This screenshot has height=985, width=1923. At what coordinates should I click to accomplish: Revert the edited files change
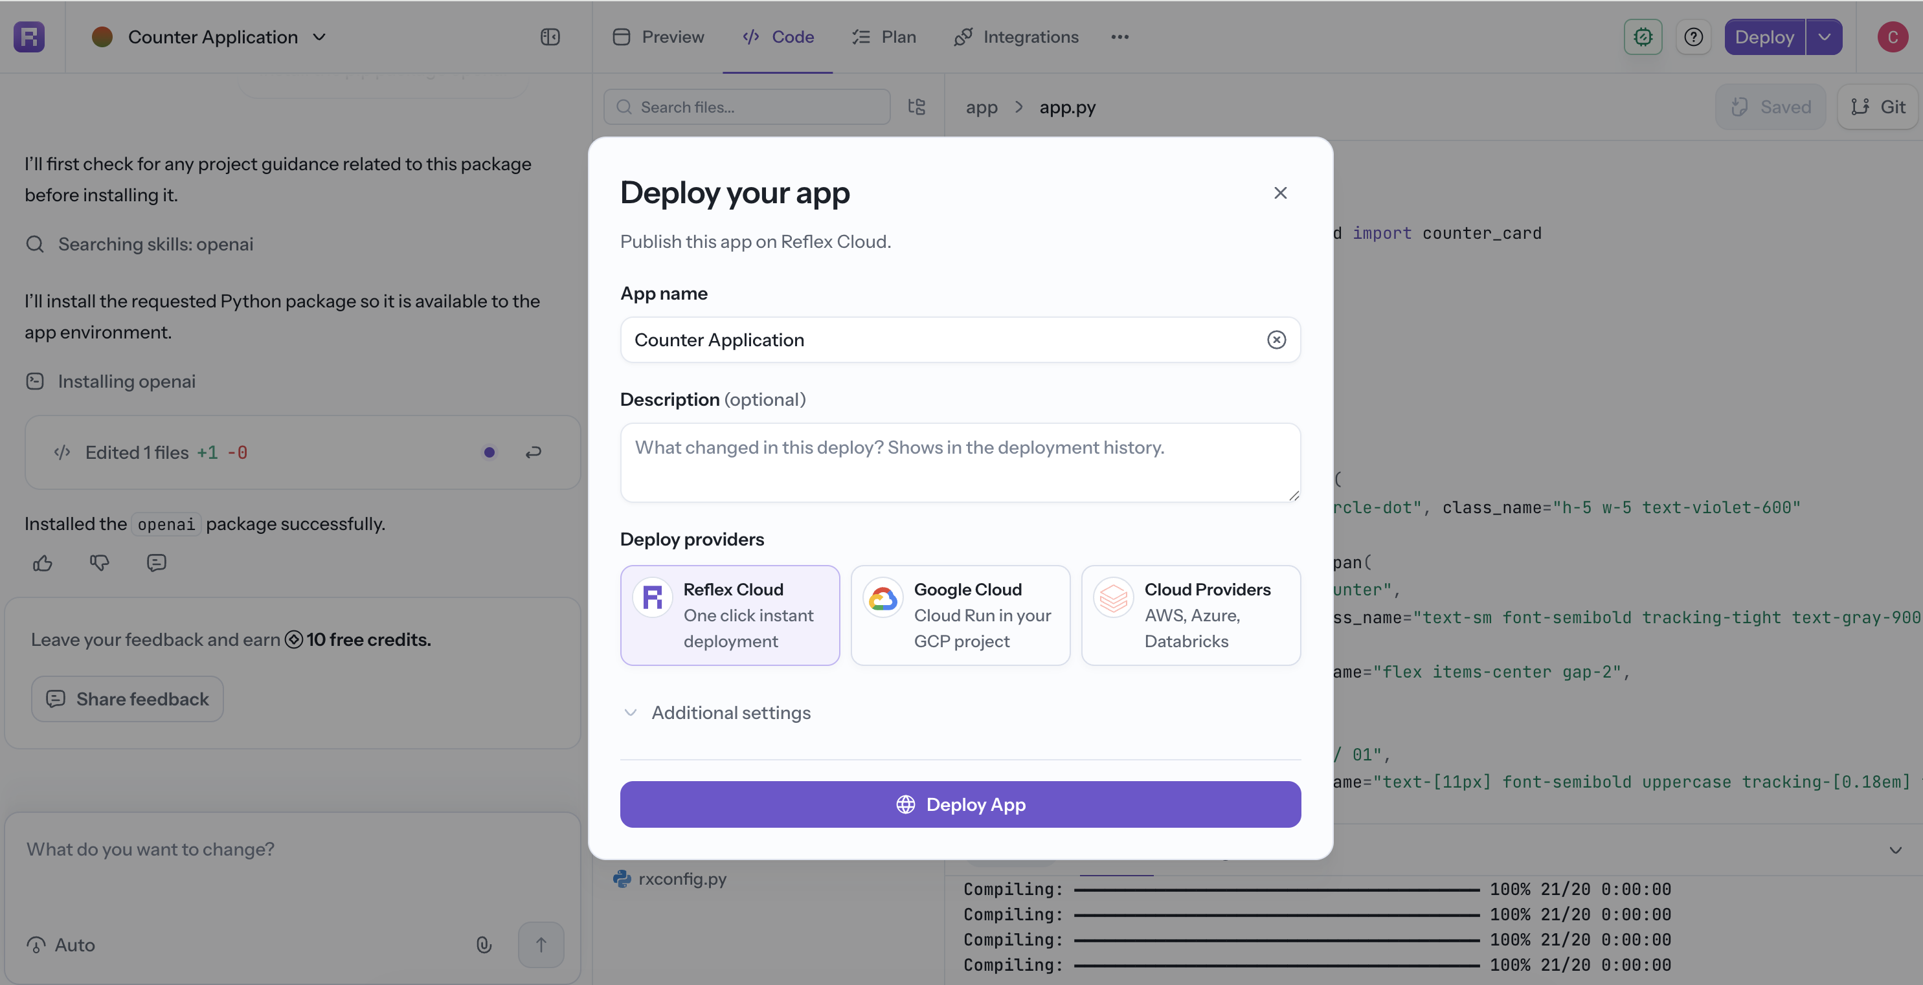(x=533, y=452)
